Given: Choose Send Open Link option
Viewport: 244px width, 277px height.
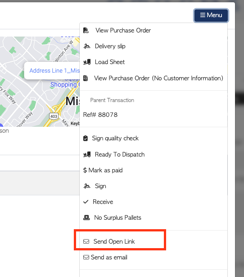Looking at the screenshot, I should [114, 241].
